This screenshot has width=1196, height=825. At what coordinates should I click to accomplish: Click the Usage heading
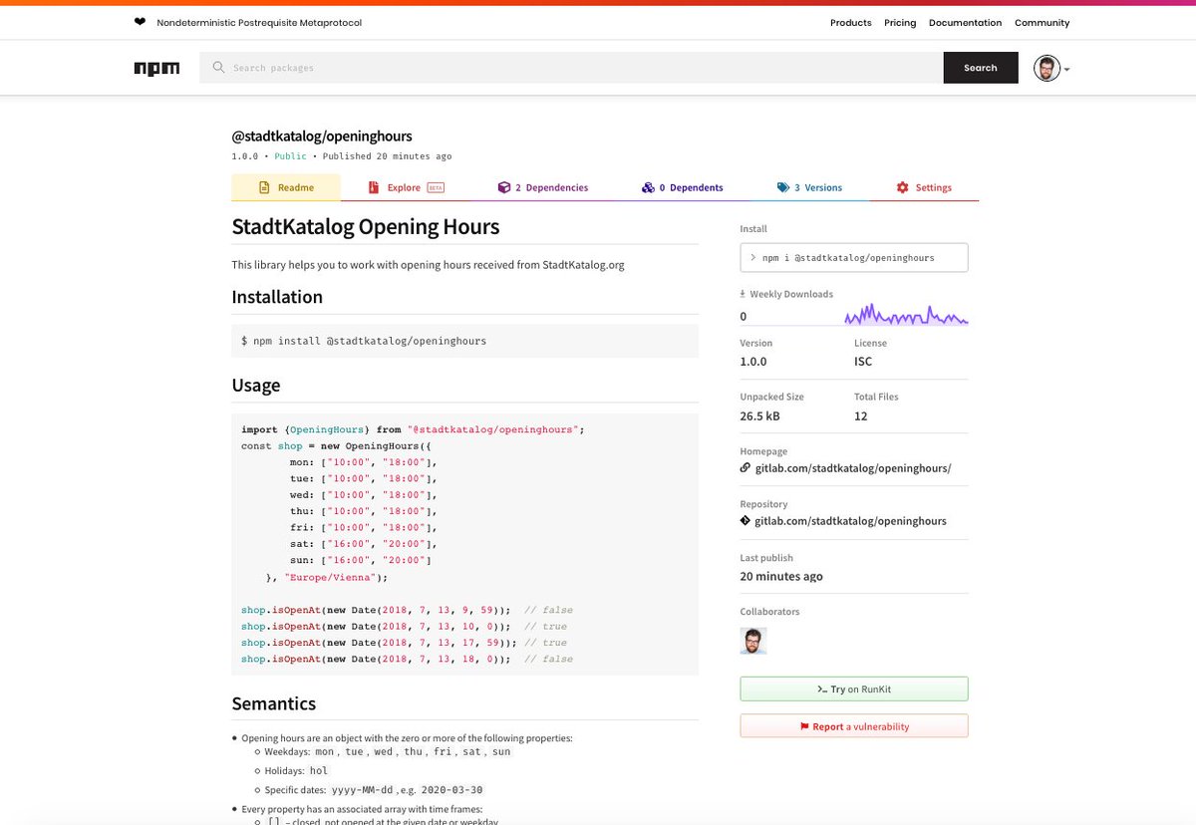[256, 386]
